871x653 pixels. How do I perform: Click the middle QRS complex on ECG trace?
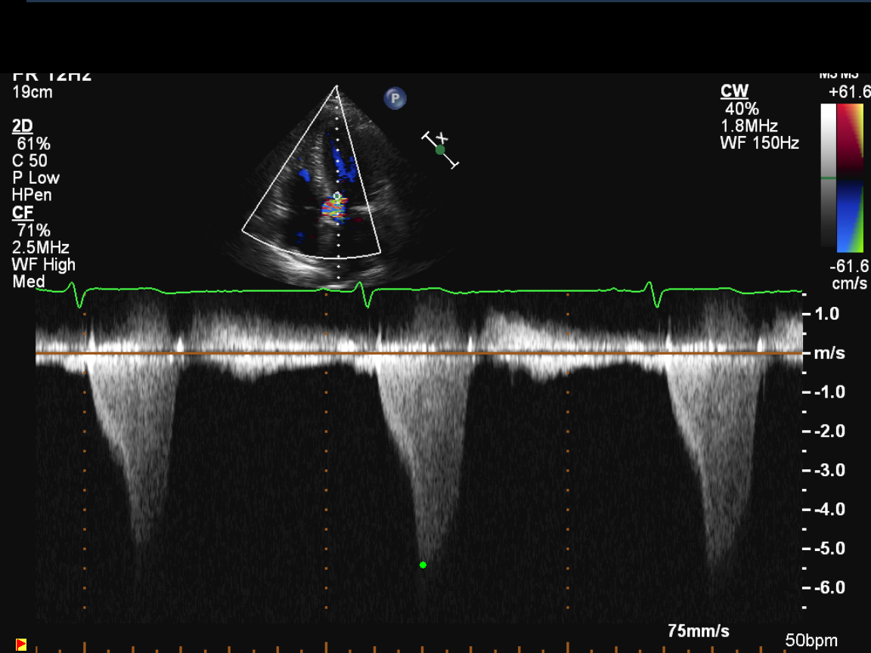pos(366,295)
